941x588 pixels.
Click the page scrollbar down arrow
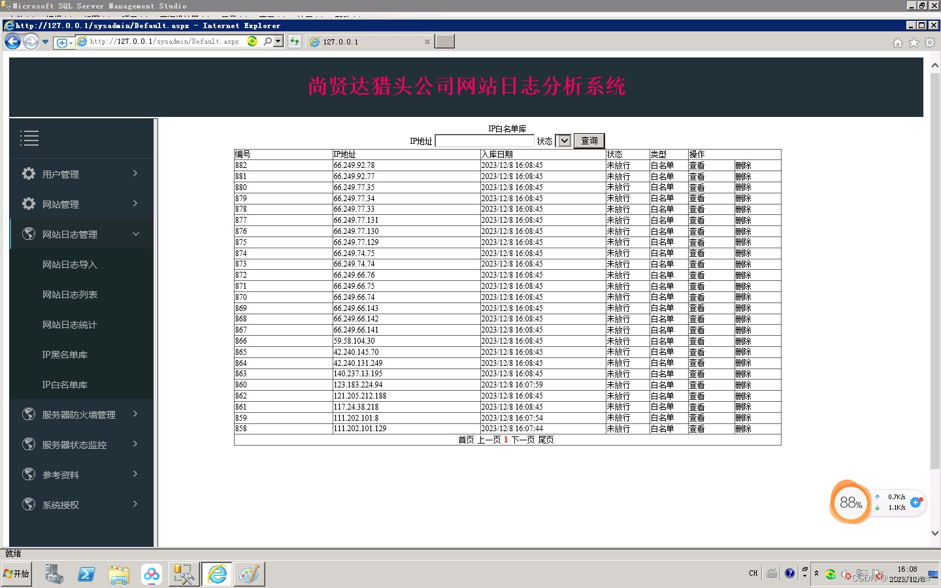click(935, 532)
